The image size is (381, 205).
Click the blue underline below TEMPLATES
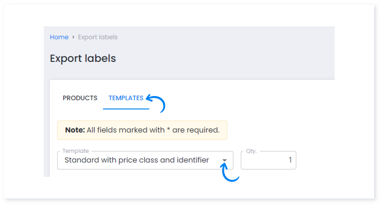click(x=126, y=109)
